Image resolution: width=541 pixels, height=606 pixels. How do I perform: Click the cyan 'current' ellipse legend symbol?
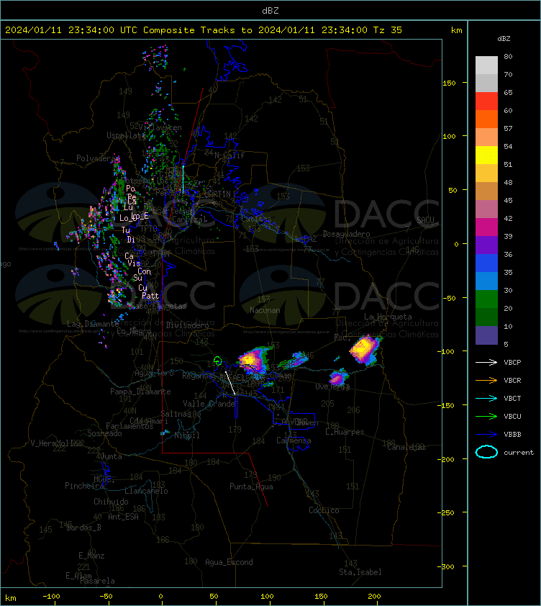click(486, 452)
